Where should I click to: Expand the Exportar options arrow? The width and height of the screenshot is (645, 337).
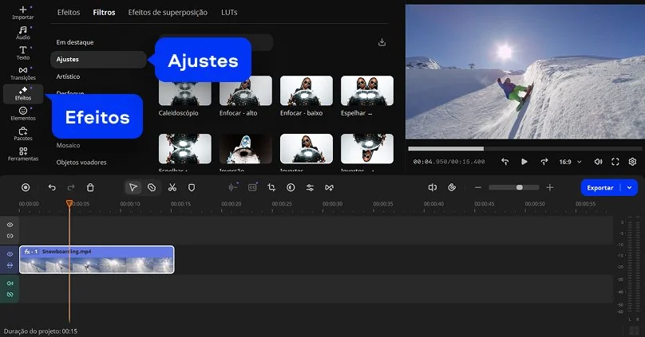pos(630,187)
